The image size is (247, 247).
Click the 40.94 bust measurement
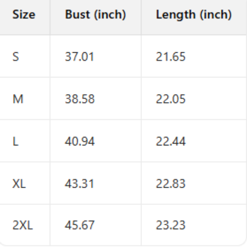(x=79, y=142)
